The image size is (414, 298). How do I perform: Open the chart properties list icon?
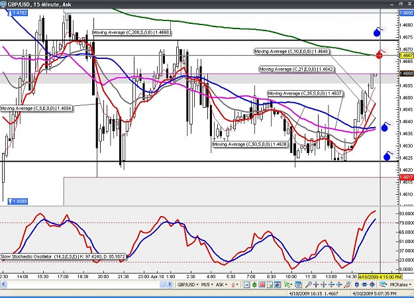298,285
